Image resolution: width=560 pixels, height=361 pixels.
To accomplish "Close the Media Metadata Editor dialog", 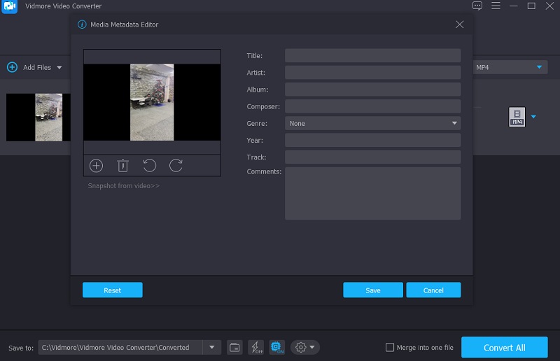I will [x=459, y=24].
